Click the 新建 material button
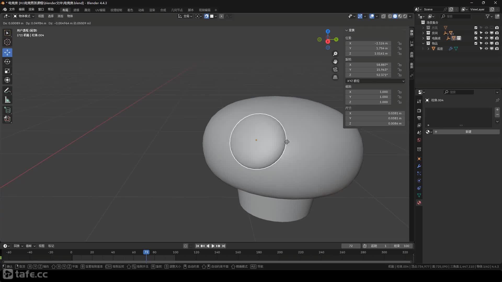The height and width of the screenshot is (282, 502). (x=468, y=132)
